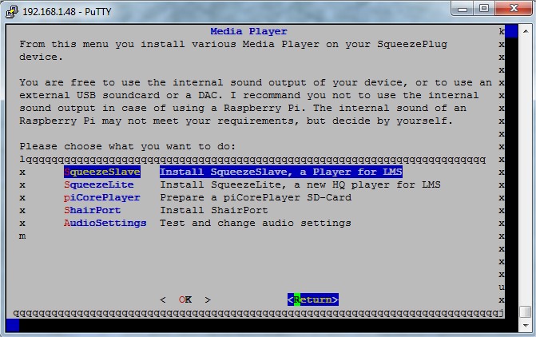Click 'Test and change audio settings' description

coord(256,223)
